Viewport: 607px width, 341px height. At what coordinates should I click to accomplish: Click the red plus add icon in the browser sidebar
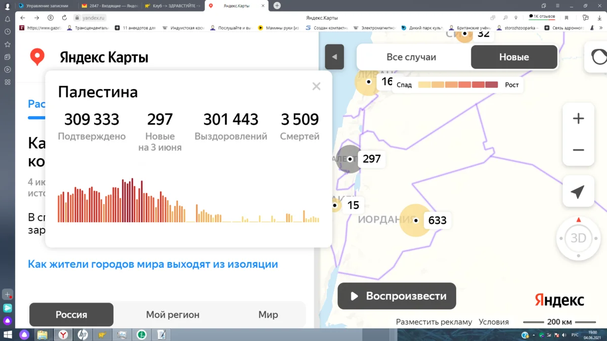click(x=7, y=294)
